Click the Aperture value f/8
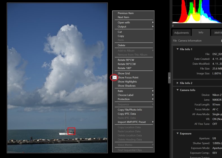 pyautogui.click(x=214, y=139)
